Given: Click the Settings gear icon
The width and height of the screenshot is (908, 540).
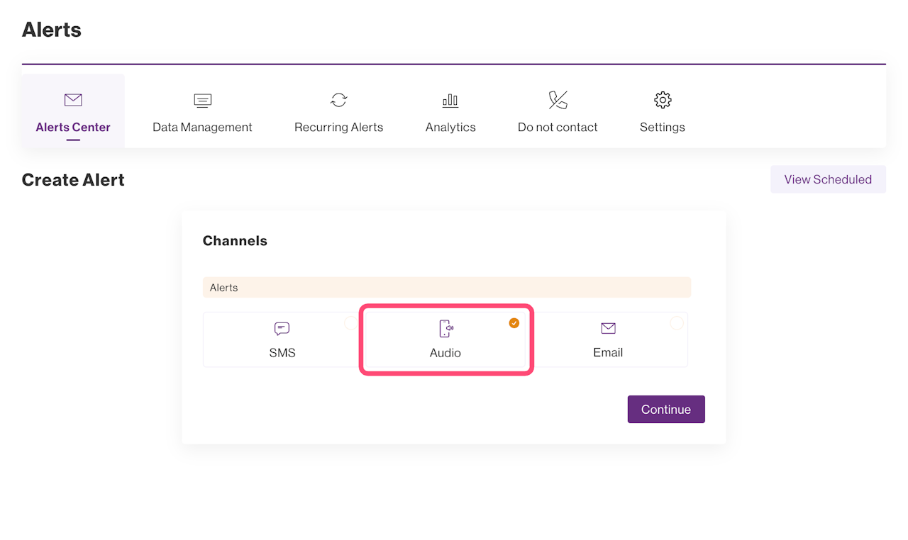Looking at the screenshot, I should [663, 100].
